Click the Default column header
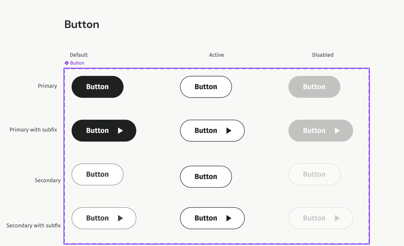 (79, 55)
